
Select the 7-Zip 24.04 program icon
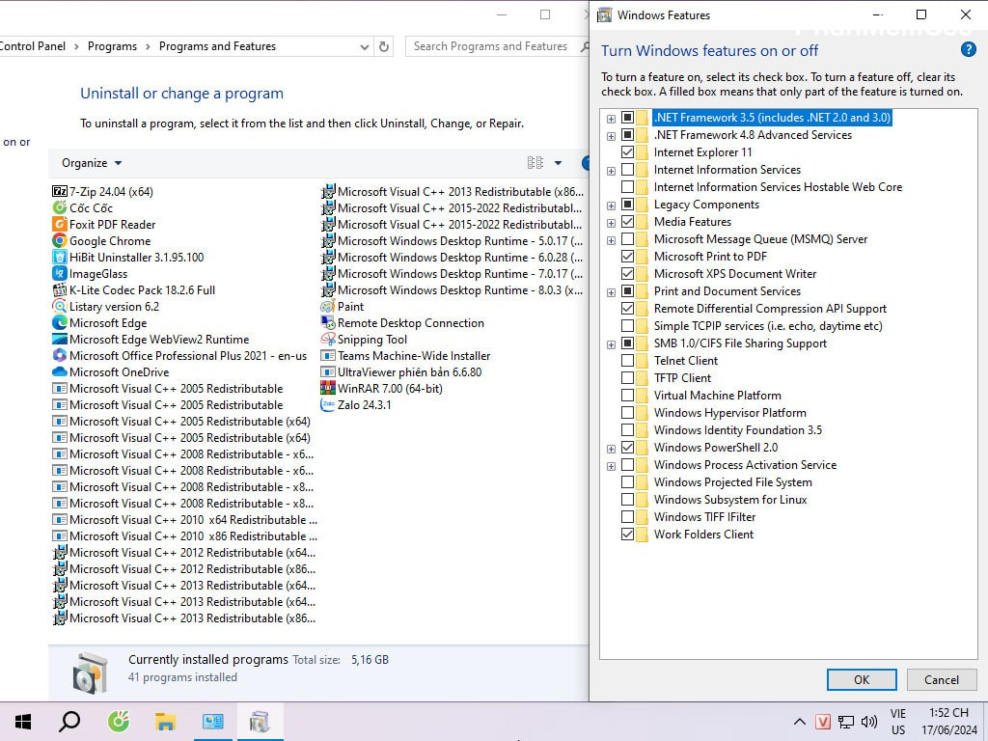tap(60, 192)
